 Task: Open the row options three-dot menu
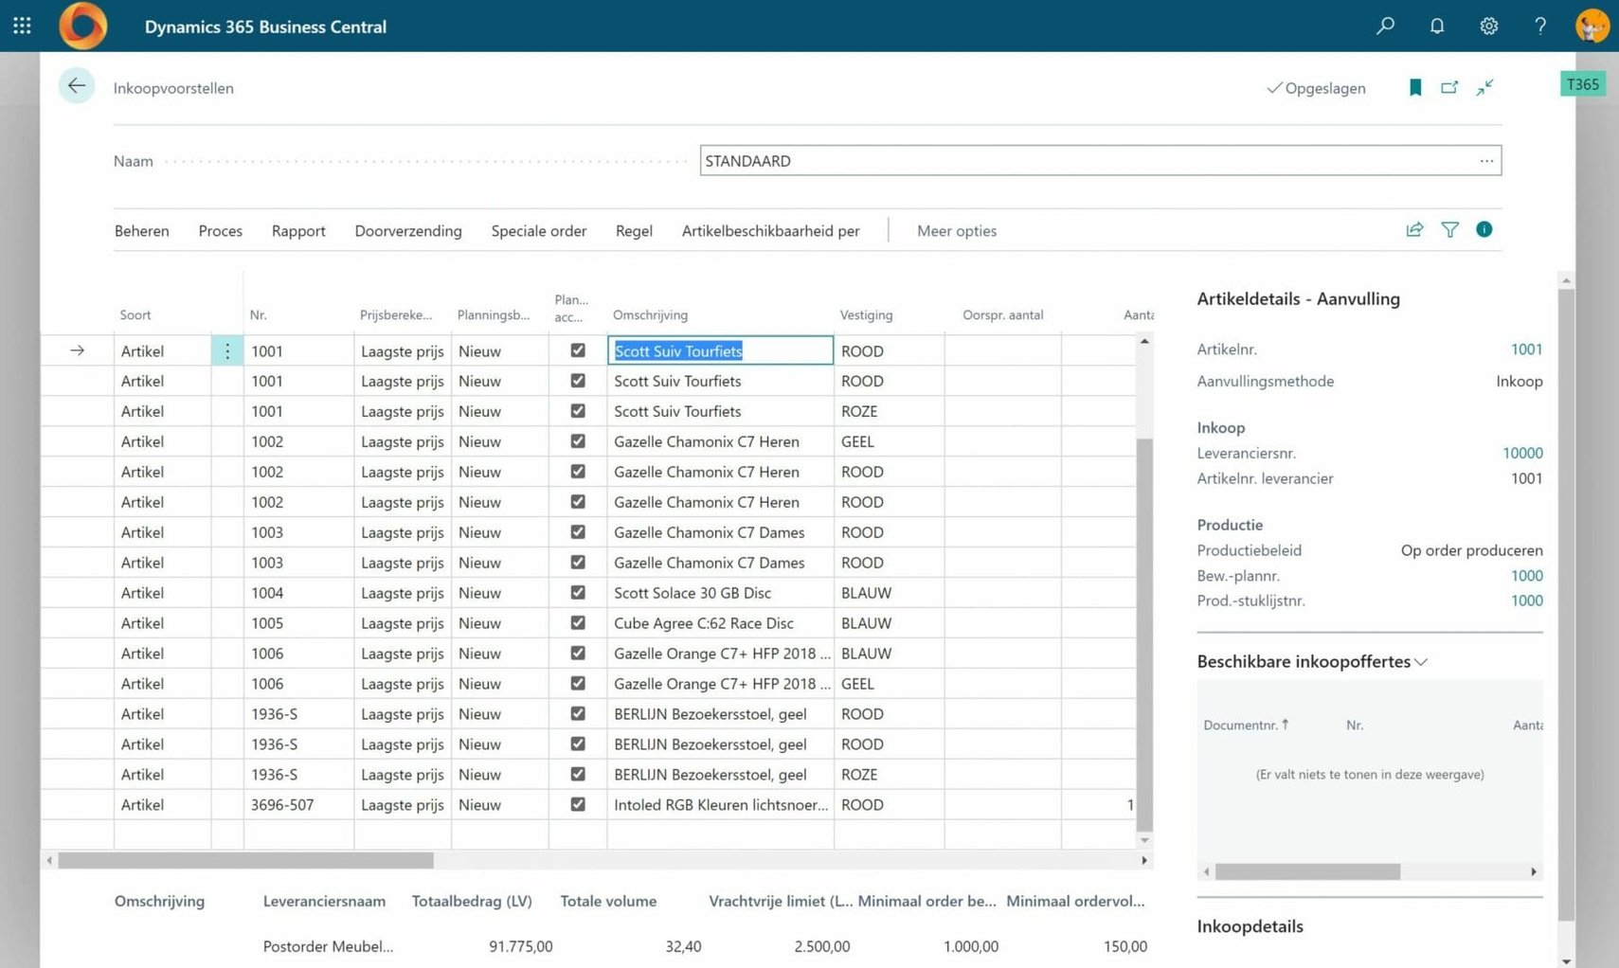(227, 350)
